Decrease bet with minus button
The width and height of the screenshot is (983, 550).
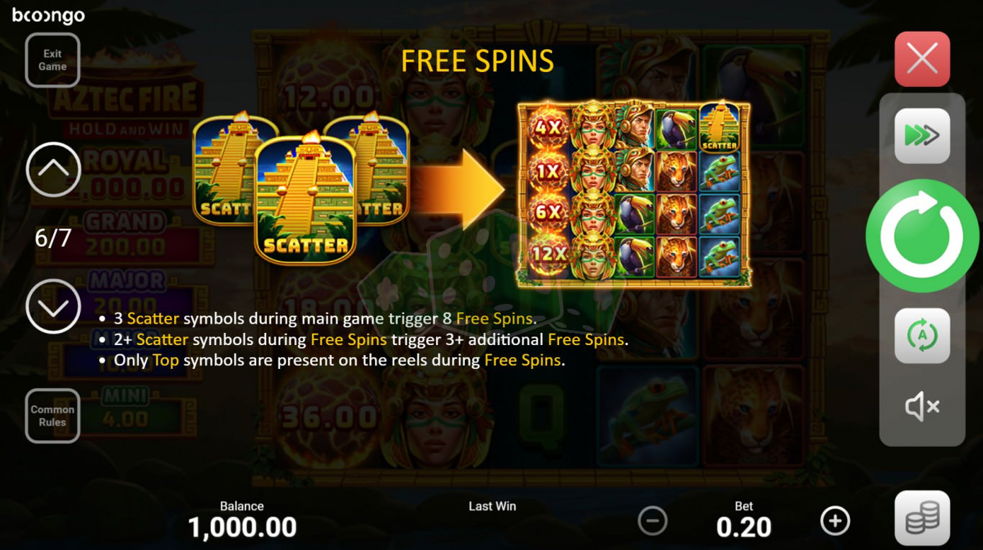click(x=653, y=521)
